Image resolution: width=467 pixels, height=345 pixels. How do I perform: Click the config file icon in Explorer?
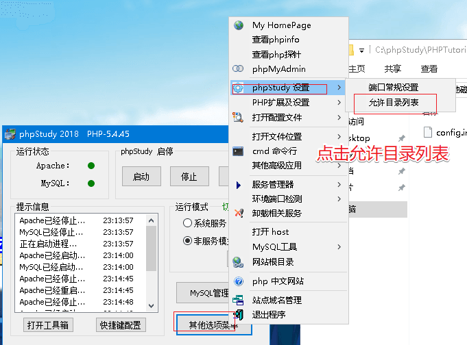coord(428,132)
